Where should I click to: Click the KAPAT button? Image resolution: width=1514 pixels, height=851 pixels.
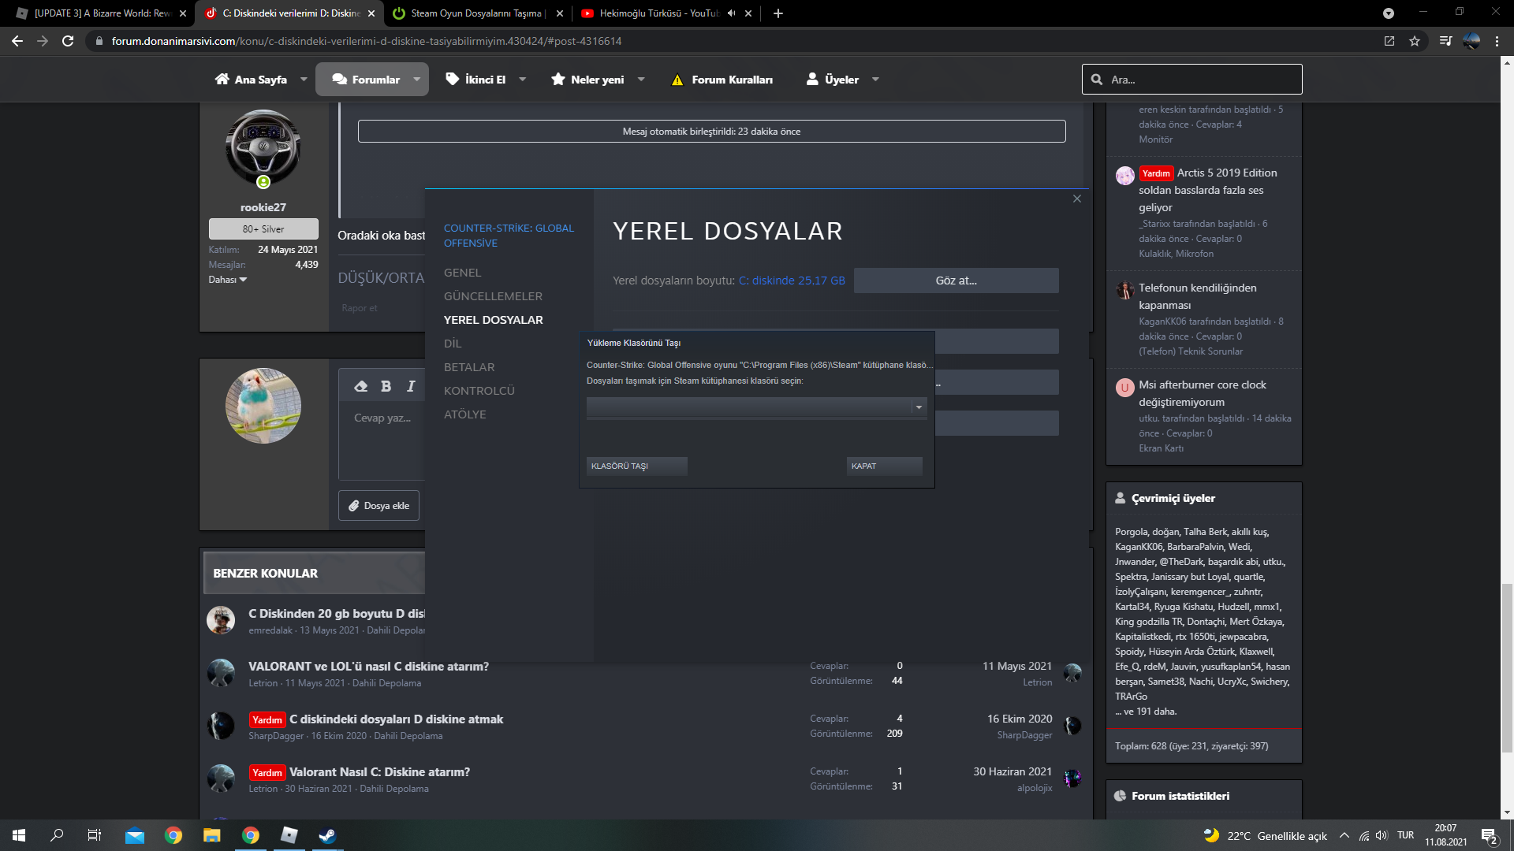[x=885, y=466]
